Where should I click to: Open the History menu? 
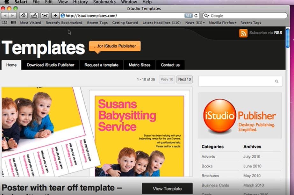tap(81, 2)
